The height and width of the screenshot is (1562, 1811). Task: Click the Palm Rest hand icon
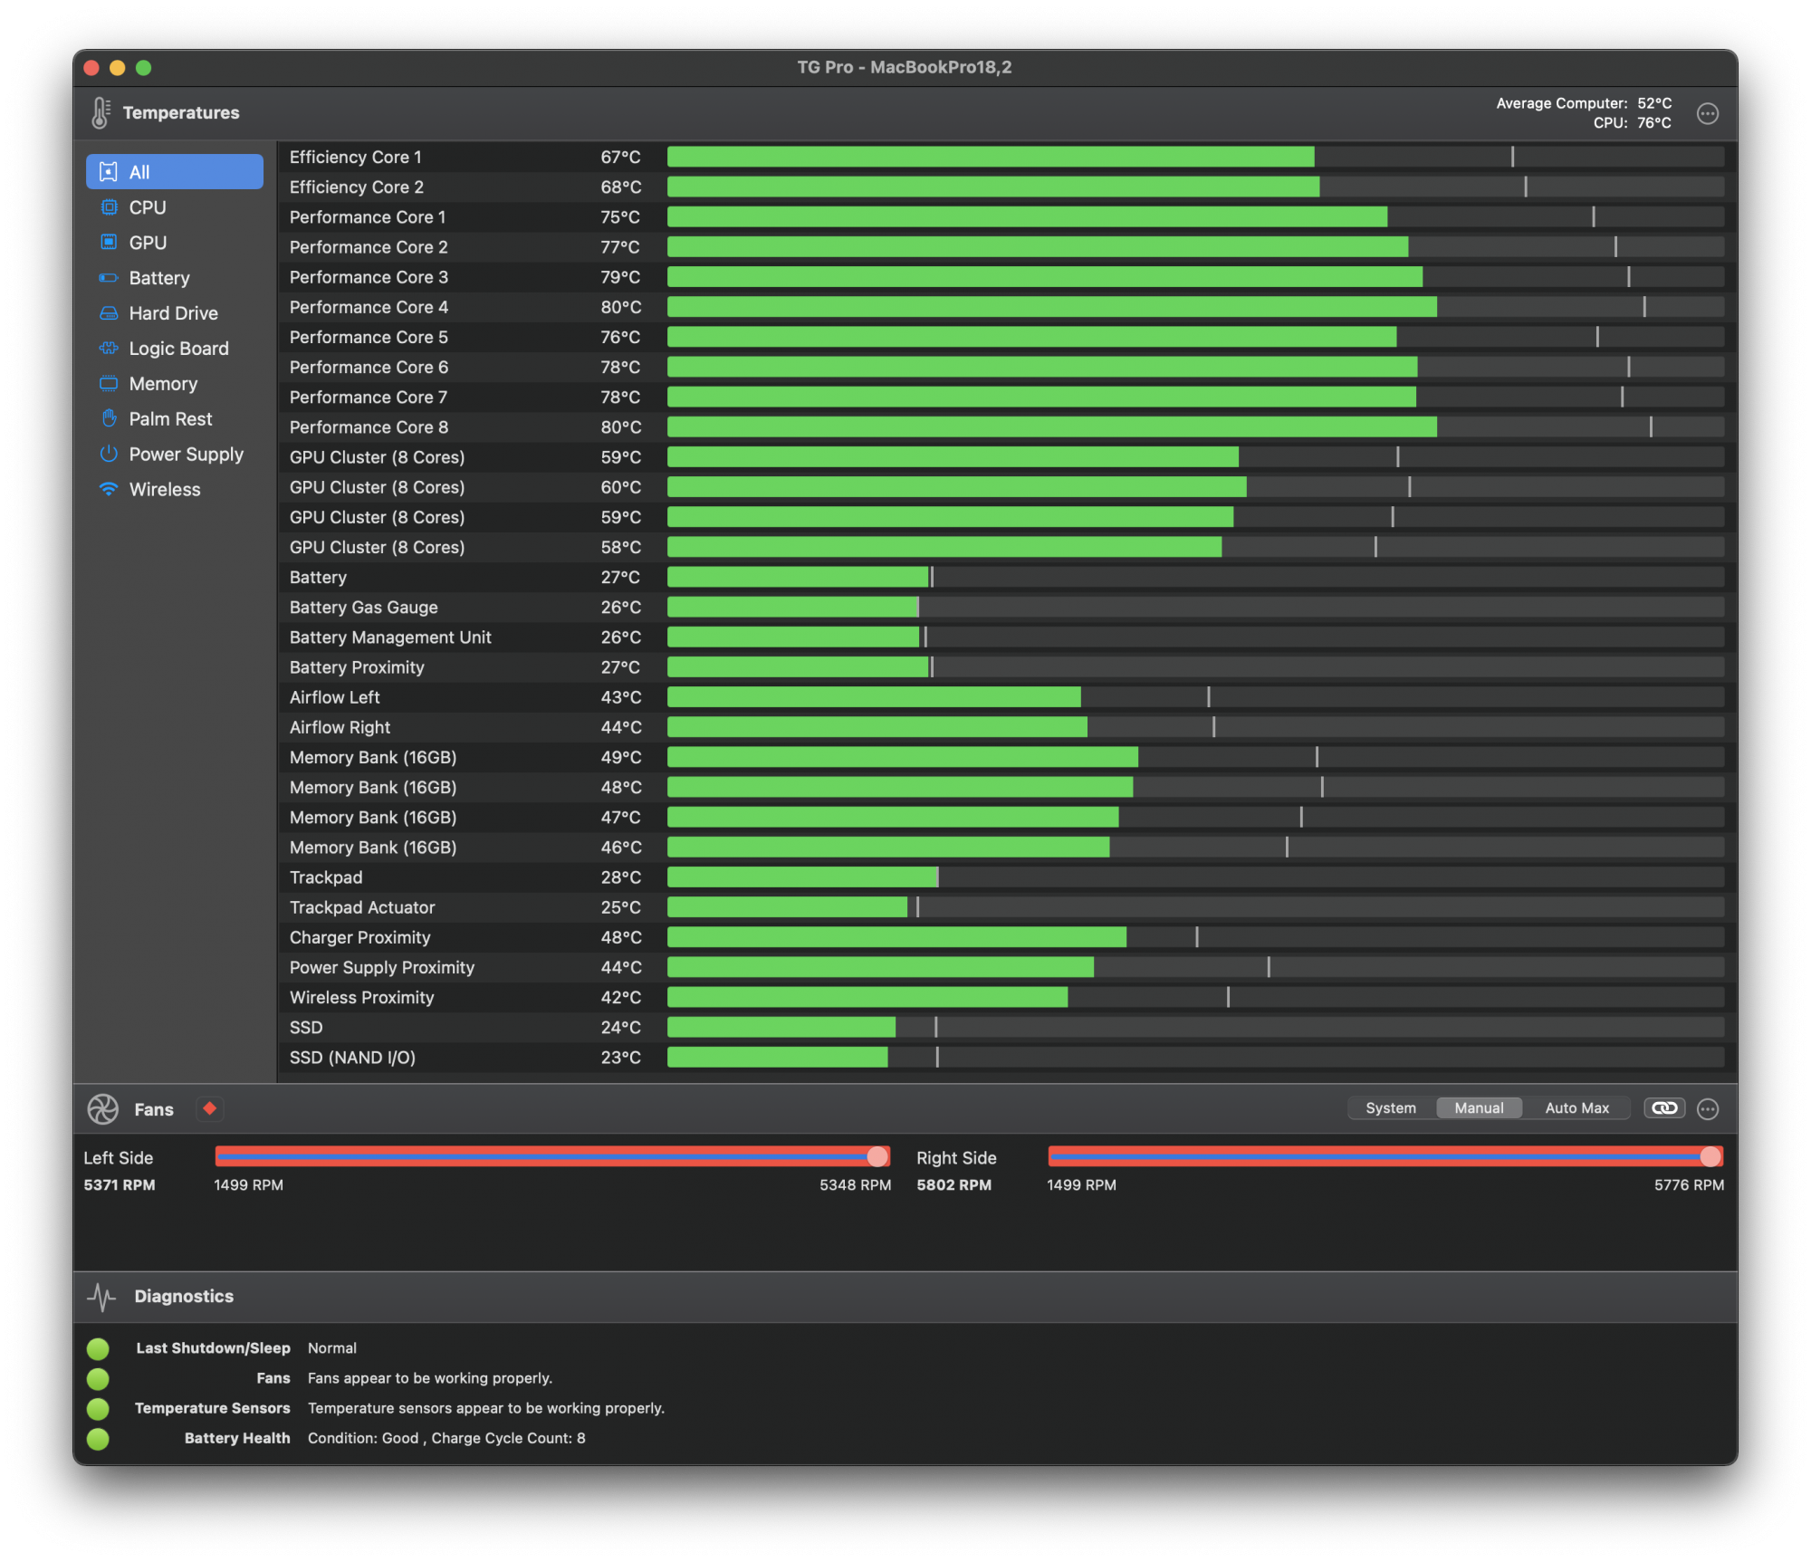[109, 418]
